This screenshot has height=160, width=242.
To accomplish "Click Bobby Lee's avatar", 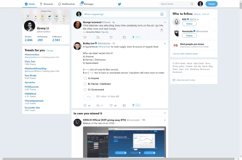I will (77, 46).
